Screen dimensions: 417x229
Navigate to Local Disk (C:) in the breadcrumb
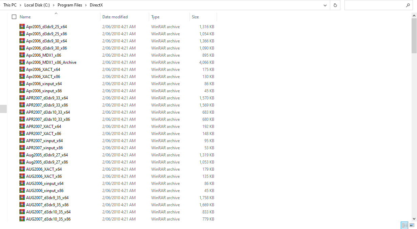pyautogui.click(x=37, y=5)
